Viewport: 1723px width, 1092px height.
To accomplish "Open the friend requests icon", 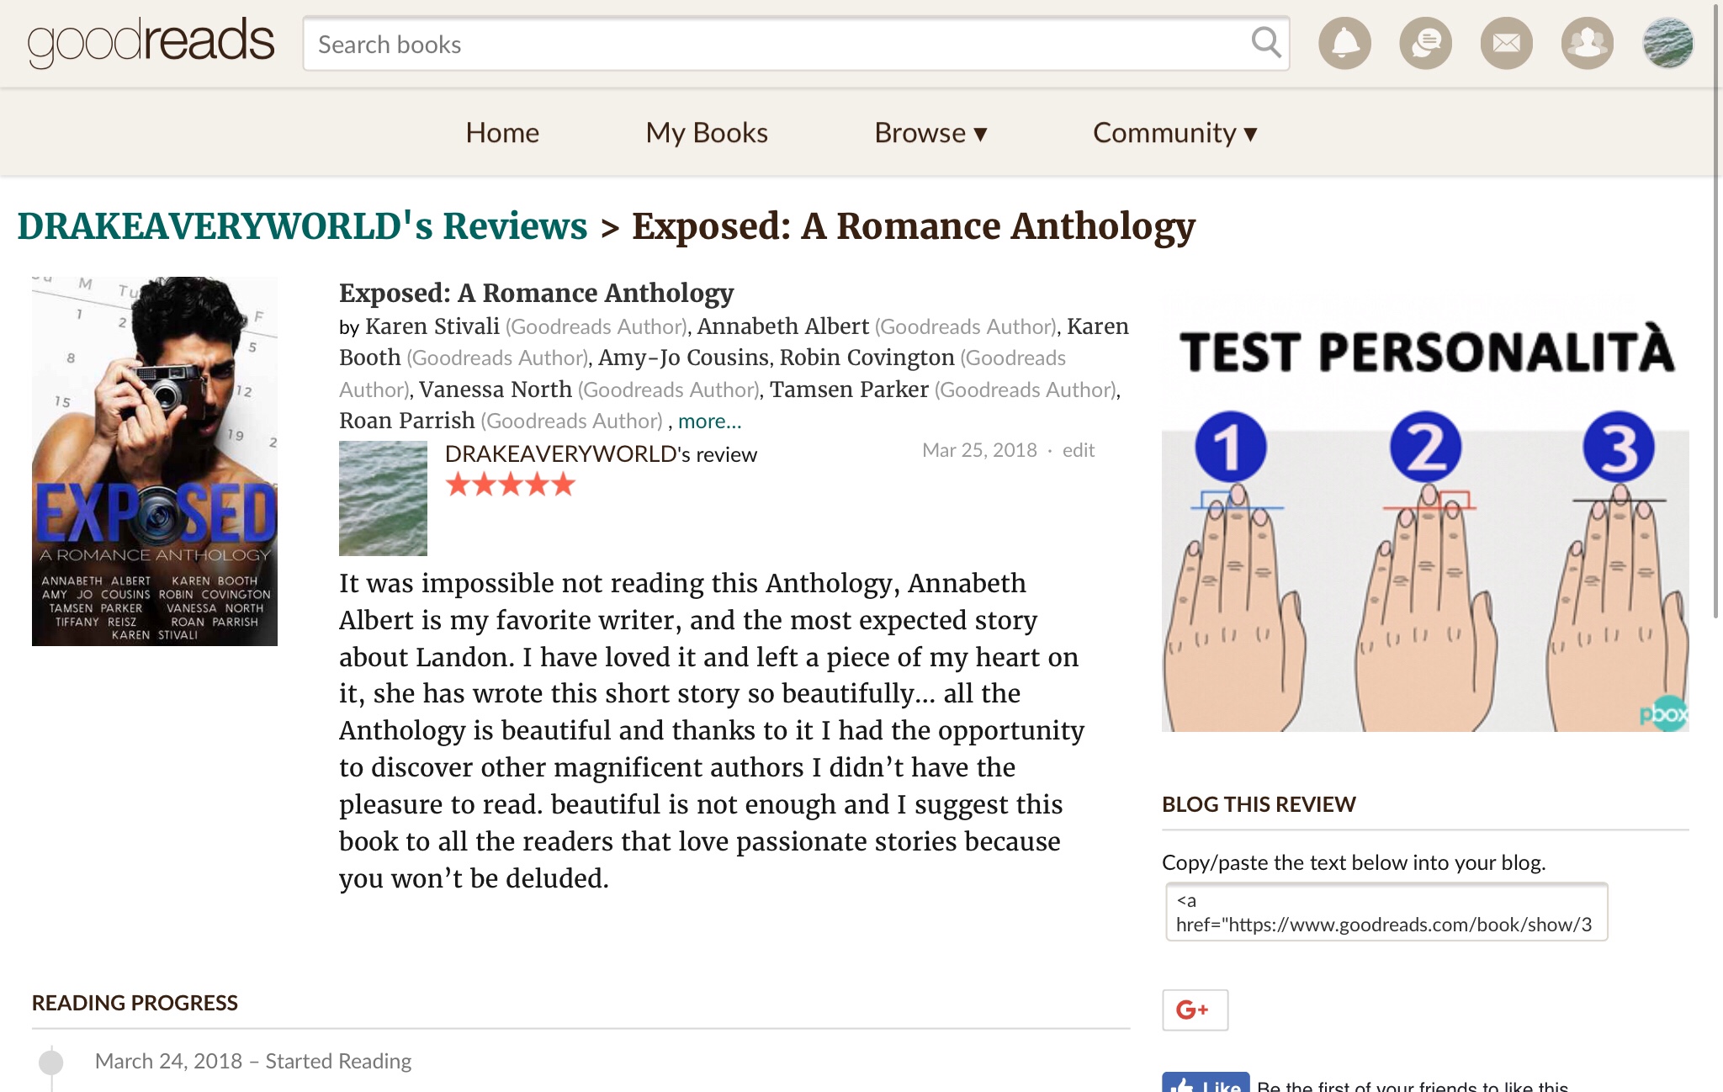I will pyautogui.click(x=1587, y=43).
